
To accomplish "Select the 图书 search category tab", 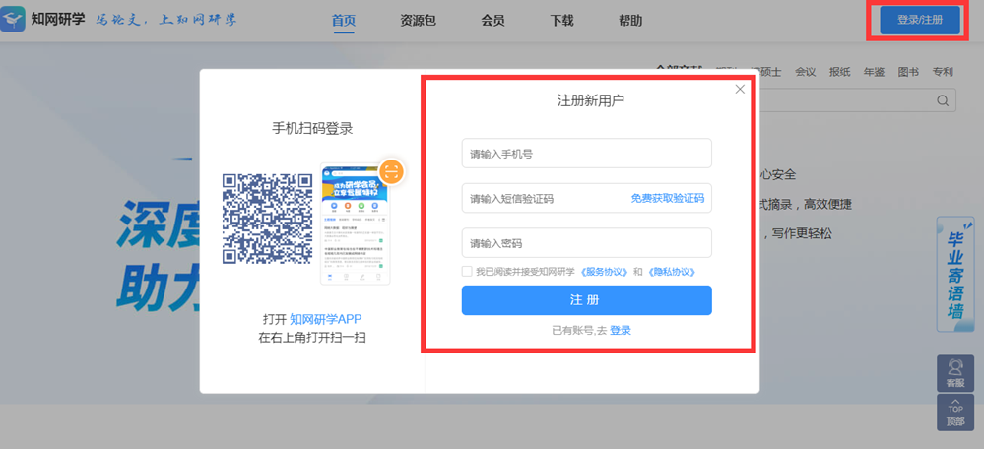I will (x=908, y=72).
